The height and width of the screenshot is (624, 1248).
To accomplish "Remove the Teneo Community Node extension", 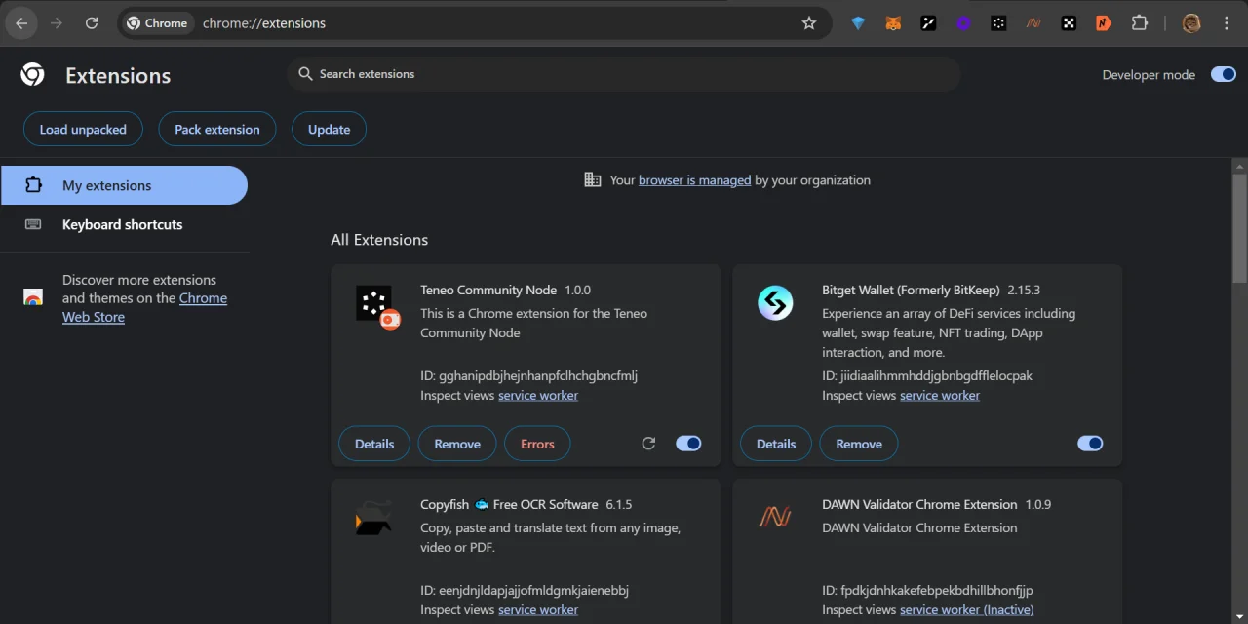I will [x=457, y=444].
